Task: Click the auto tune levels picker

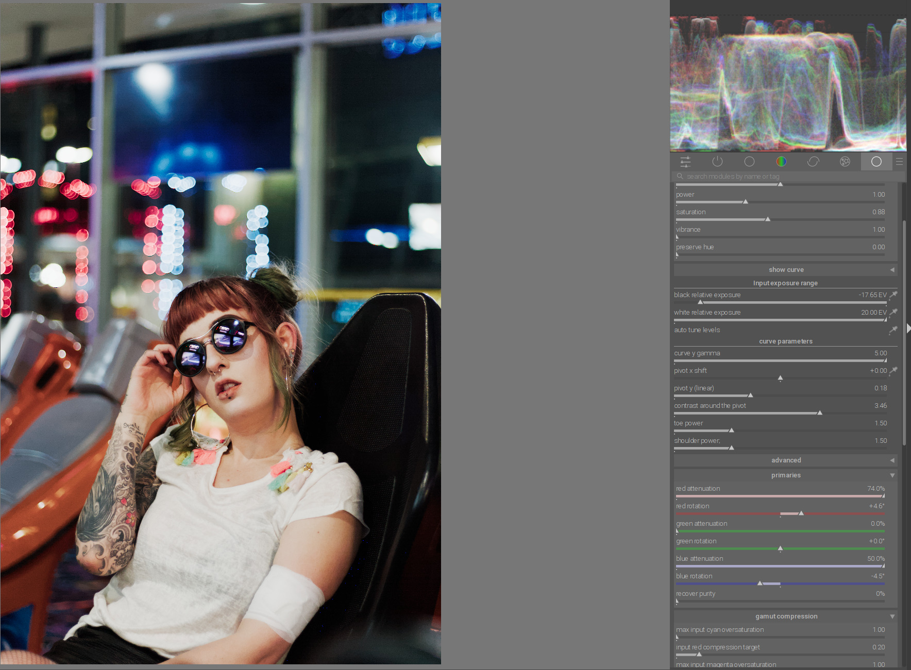Action: pos(893,330)
